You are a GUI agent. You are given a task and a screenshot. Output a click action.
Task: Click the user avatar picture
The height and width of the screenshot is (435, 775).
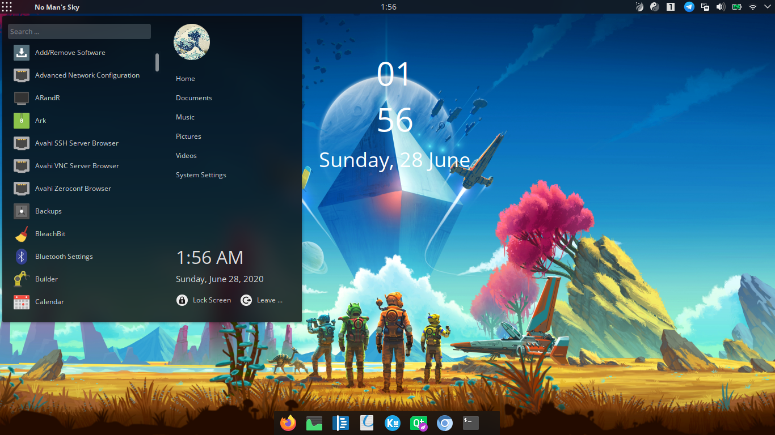pos(192,42)
